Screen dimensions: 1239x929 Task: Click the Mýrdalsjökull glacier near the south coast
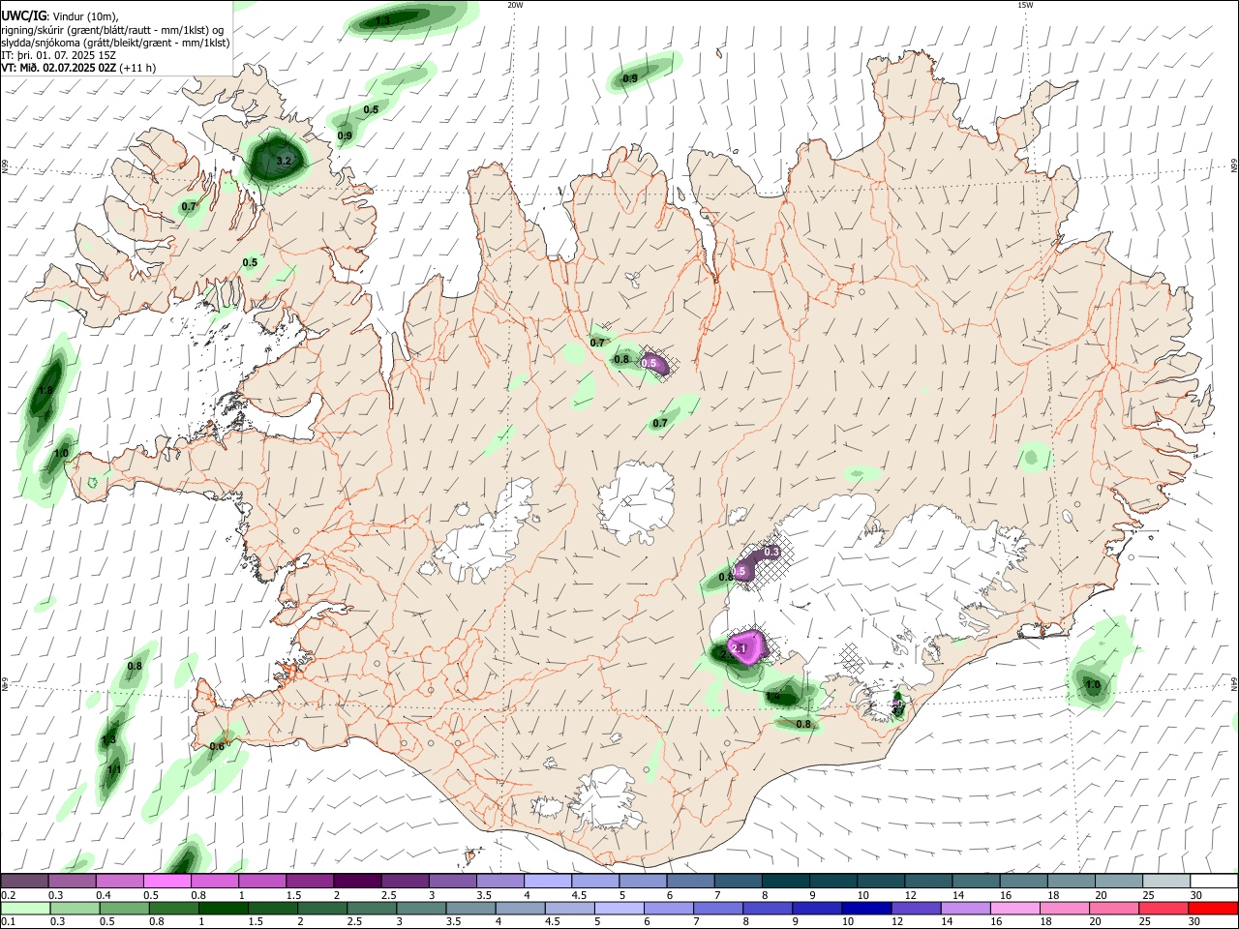tap(607, 798)
